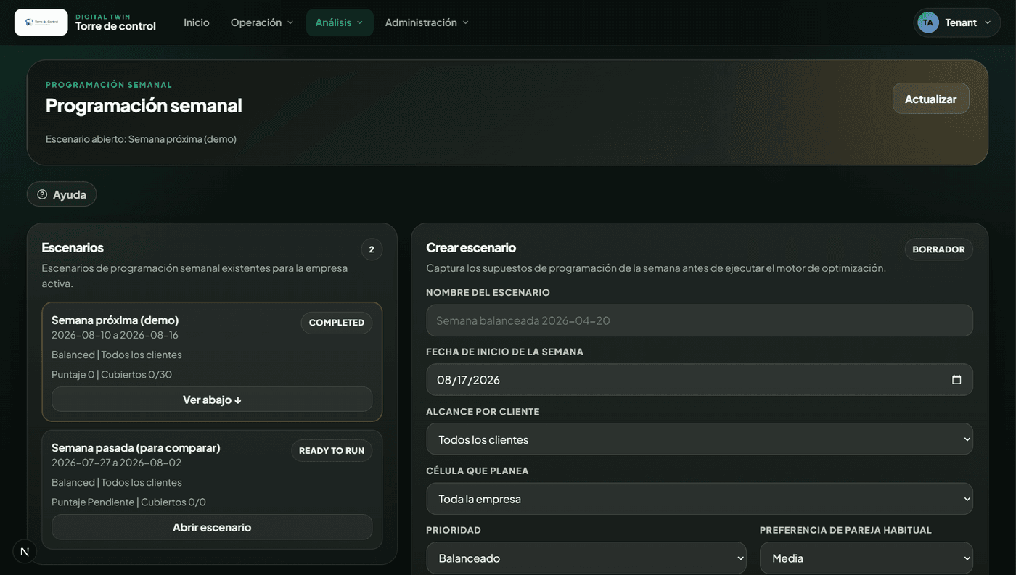1016x575 pixels.
Task: Click the round N badge at bottom-left
Action: (25, 552)
